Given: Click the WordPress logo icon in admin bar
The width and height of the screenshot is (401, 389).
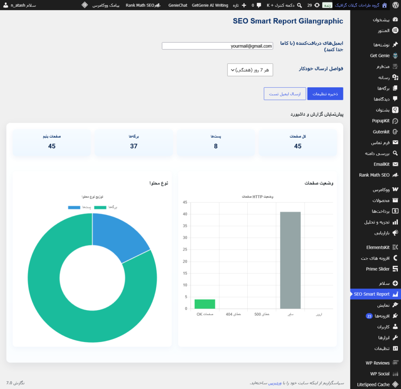Looking at the screenshot, I should coord(395,5).
